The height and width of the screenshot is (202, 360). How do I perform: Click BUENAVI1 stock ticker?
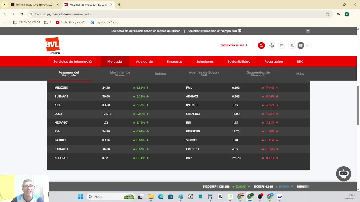(x=61, y=97)
